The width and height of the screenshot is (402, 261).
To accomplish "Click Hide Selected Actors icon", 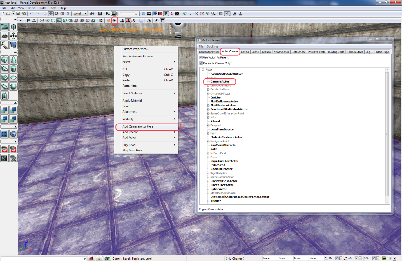I will (13, 149).
